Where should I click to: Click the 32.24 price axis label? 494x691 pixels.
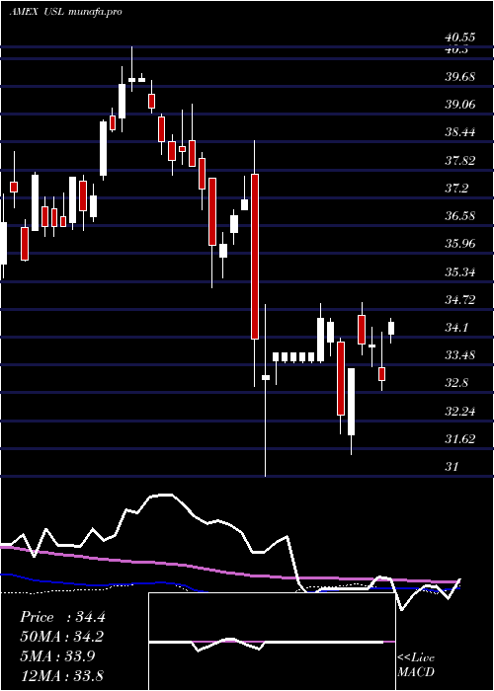pyautogui.click(x=460, y=412)
